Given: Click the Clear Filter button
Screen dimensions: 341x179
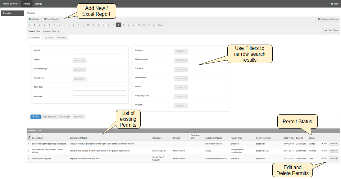Looking at the screenshot, I should [x=78, y=117].
